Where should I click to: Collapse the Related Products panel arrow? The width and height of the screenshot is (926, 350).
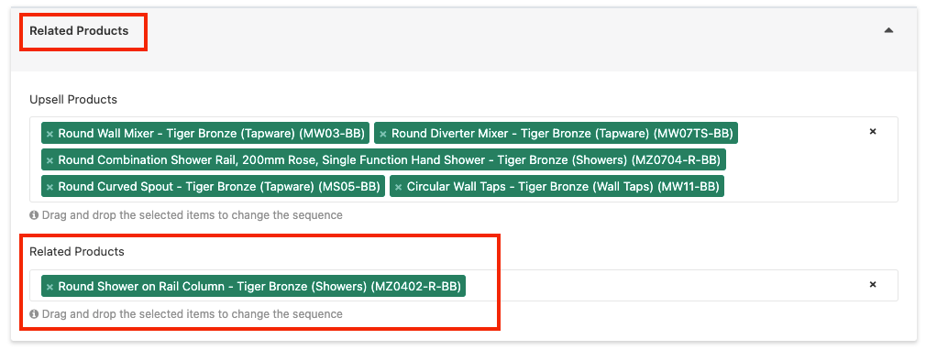888,30
